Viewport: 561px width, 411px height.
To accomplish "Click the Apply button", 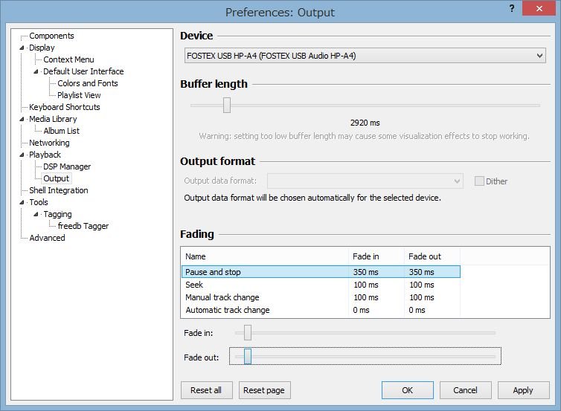I will pyautogui.click(x=524, y=390).
